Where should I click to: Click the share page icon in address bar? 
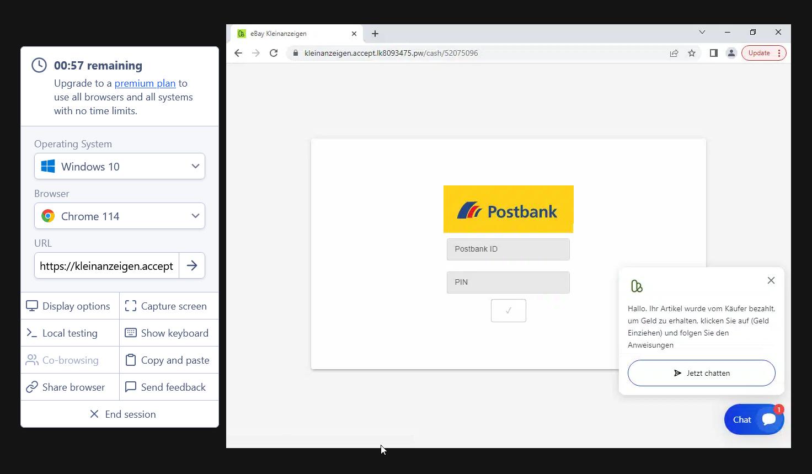(674, 53)
